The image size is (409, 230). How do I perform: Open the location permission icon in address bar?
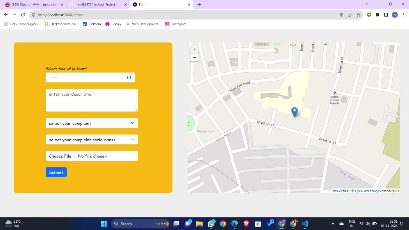[341, 15]
